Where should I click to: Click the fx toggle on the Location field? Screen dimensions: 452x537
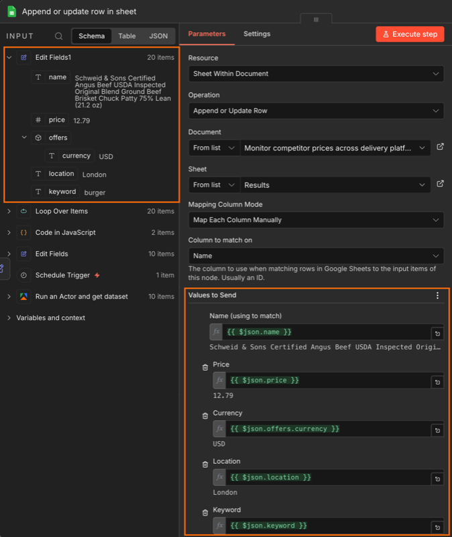[x=219, y=477]
